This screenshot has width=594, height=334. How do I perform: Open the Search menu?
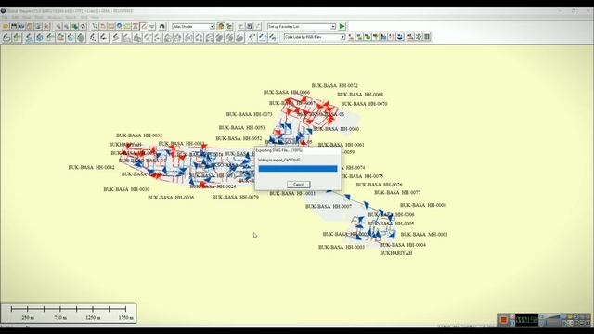71,17
